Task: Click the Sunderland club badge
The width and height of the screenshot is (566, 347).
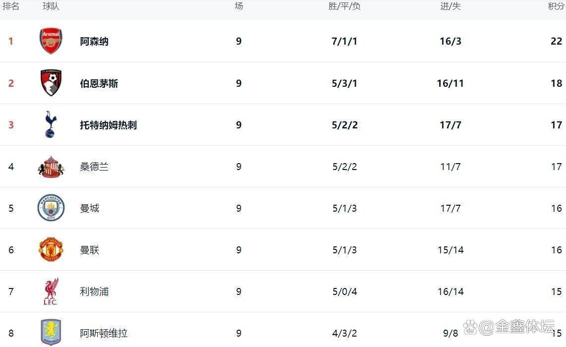Action: point(51,167)
